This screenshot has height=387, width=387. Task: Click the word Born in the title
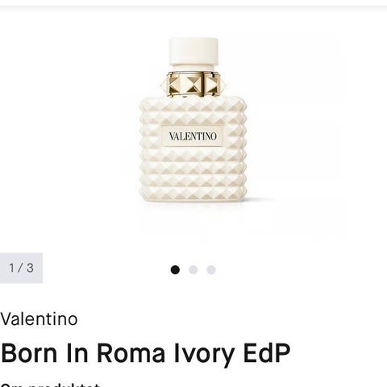coord(29,352)
